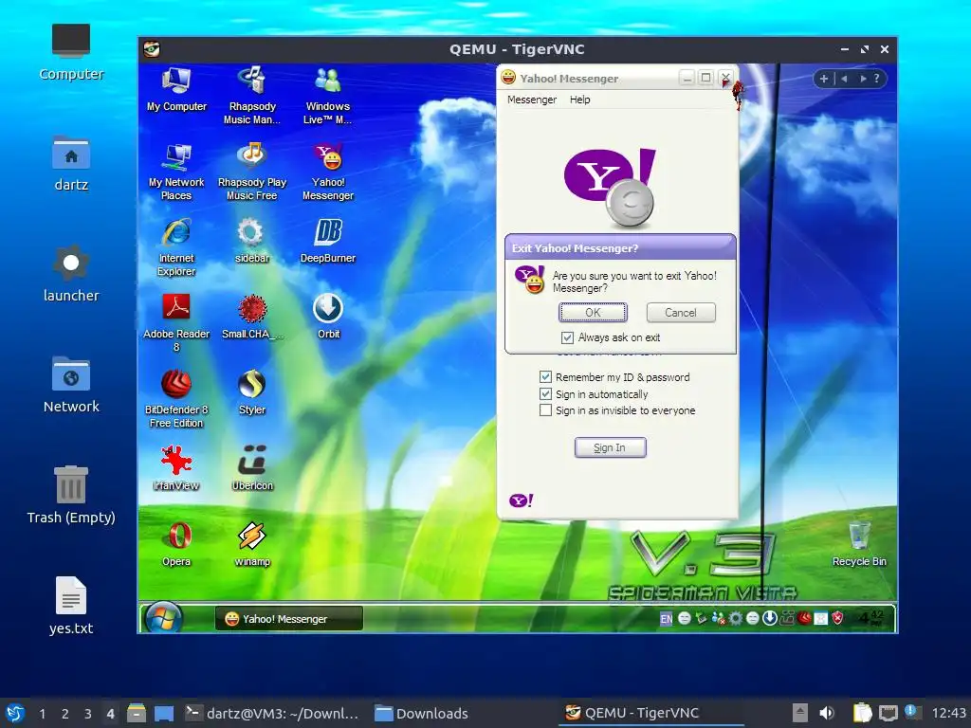Uncheck Remember my ID & password
The image size is (971, 728).
545,377
